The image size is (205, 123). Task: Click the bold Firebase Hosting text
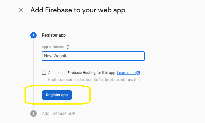coord(81,73)
